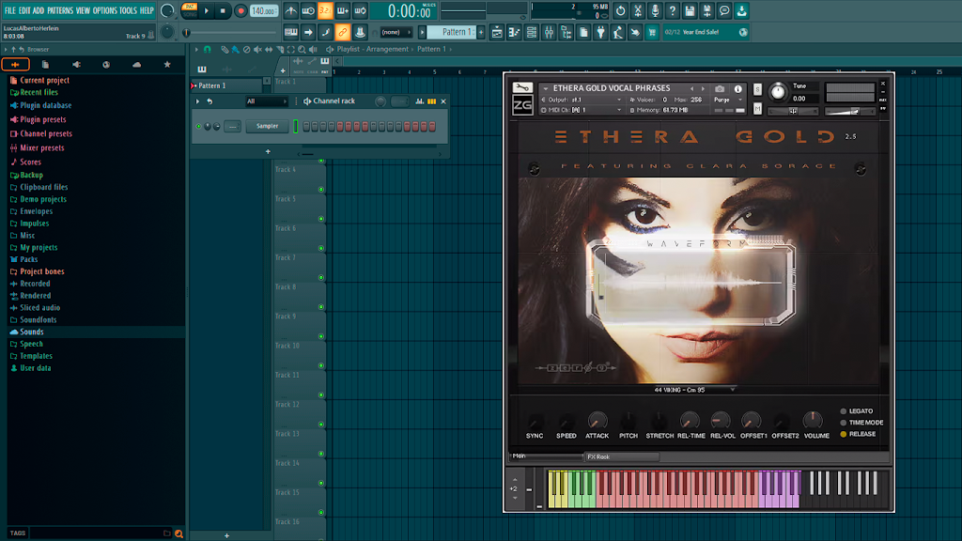Open the channel rack view icon
962x541 pixels.
[532, 32]
